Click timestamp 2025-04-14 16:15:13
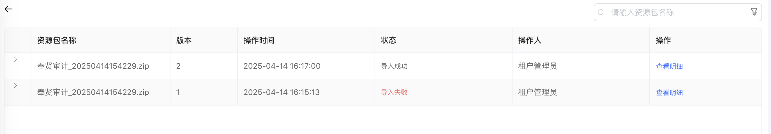Image resolution: width=771 pixels, height=134 pixels. pyautogui.click(x=281, y=92)
